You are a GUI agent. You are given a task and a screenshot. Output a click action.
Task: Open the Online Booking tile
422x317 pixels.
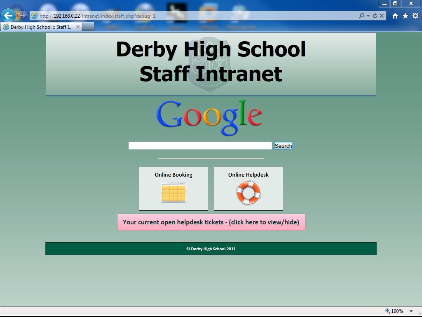tap(173, 189)
